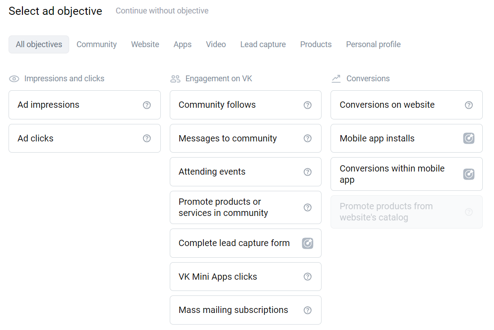Viewport: 494px width, 330px height.
Task: Click the help icon beside Ad impressions
Action: click(x=147, y=105)
